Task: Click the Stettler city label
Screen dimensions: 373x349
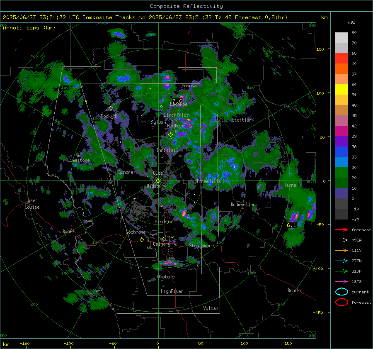Action: [242, 120]
